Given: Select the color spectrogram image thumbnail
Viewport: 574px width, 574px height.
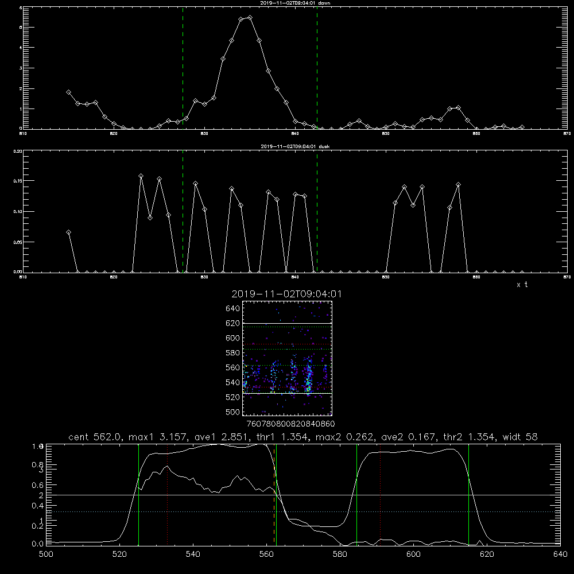Looking at the screenshot, I should 287,358.
